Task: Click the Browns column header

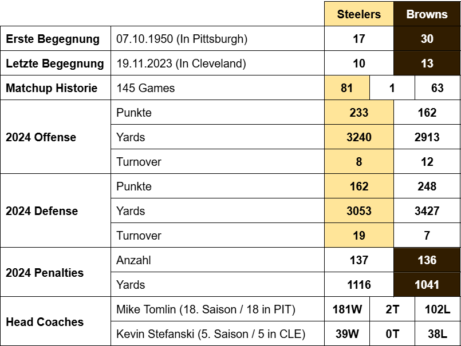Action: point(427,14)
